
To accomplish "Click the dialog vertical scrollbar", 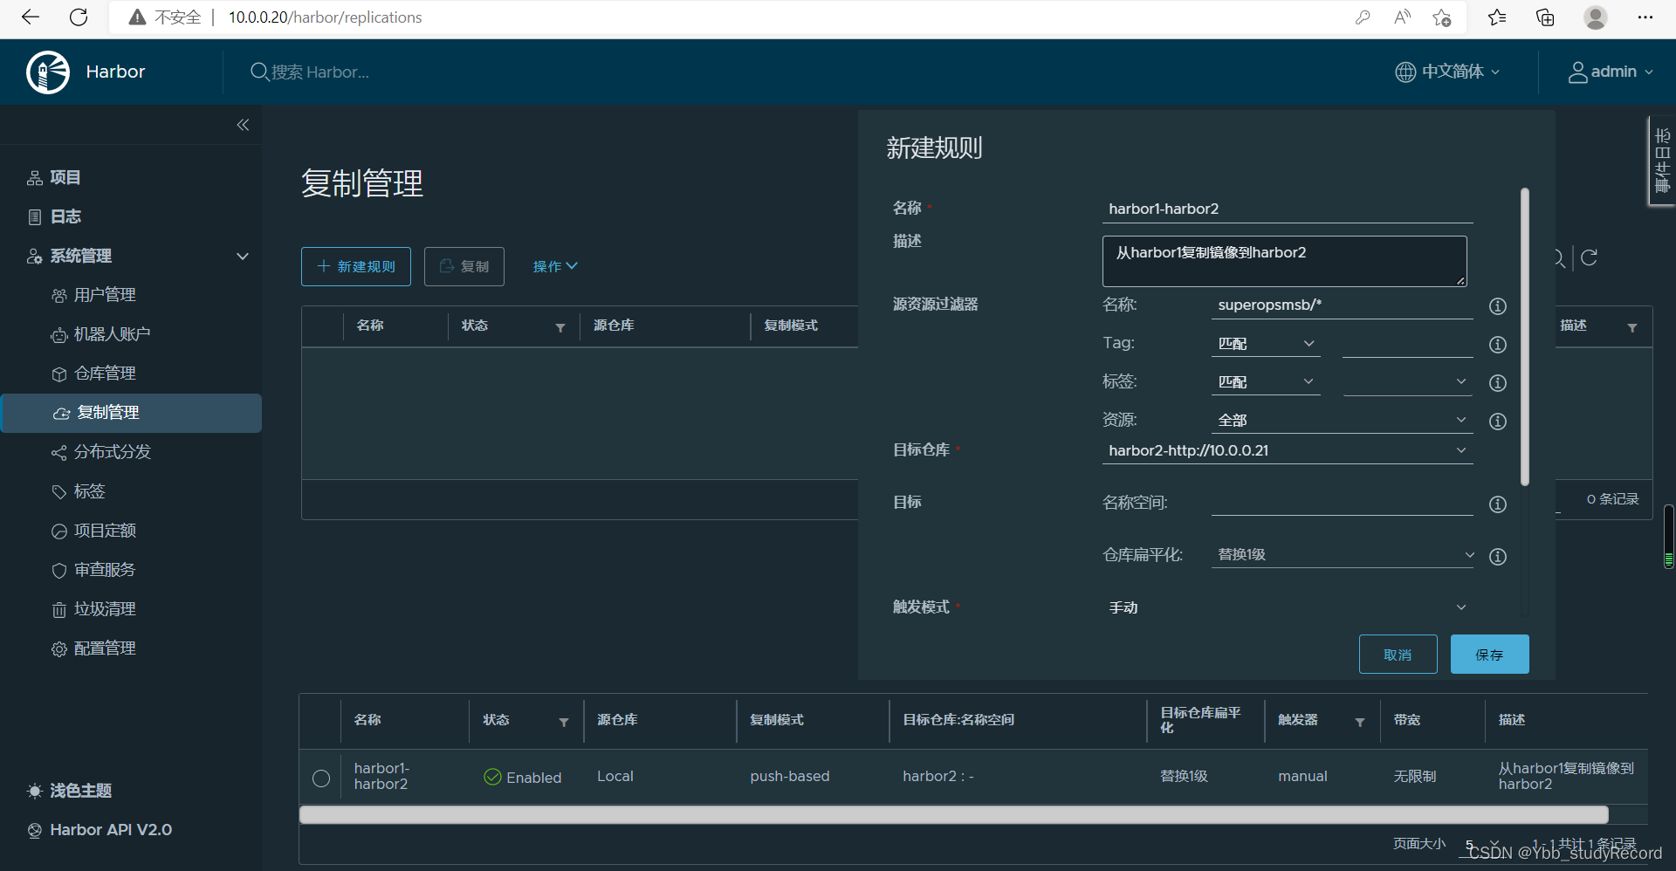I will pyautogui.click(x=1525, y=337).
